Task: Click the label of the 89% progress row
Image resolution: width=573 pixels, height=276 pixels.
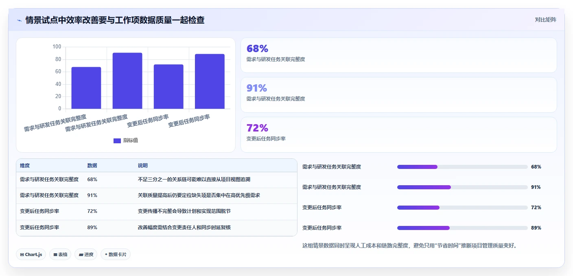Action: pyautogui.click(x=322, y=228)
